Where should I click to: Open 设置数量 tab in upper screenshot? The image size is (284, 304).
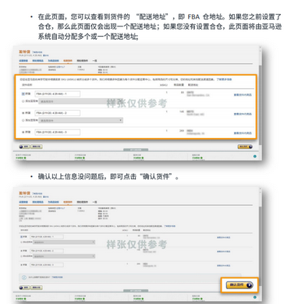click(x=23, y=61)
